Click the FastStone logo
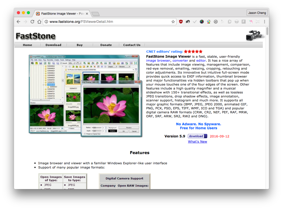The width and height of the screenshot is (283, 209). click(x=36, y=36)
